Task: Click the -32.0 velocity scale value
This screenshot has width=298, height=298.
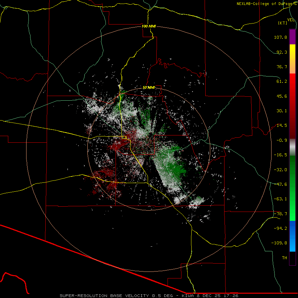Action: pyautogui.click(x=280, y=170)
